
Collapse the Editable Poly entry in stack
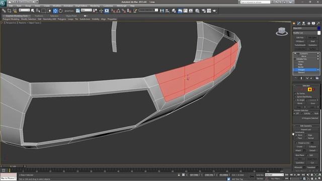tap(295, 59)
